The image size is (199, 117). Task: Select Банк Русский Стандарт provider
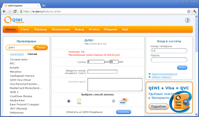tap(25, 104)
